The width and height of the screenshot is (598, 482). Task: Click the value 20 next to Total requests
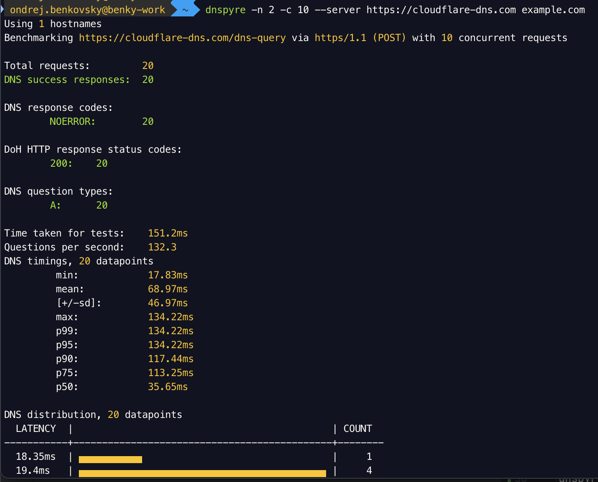[x=148, y=66]
